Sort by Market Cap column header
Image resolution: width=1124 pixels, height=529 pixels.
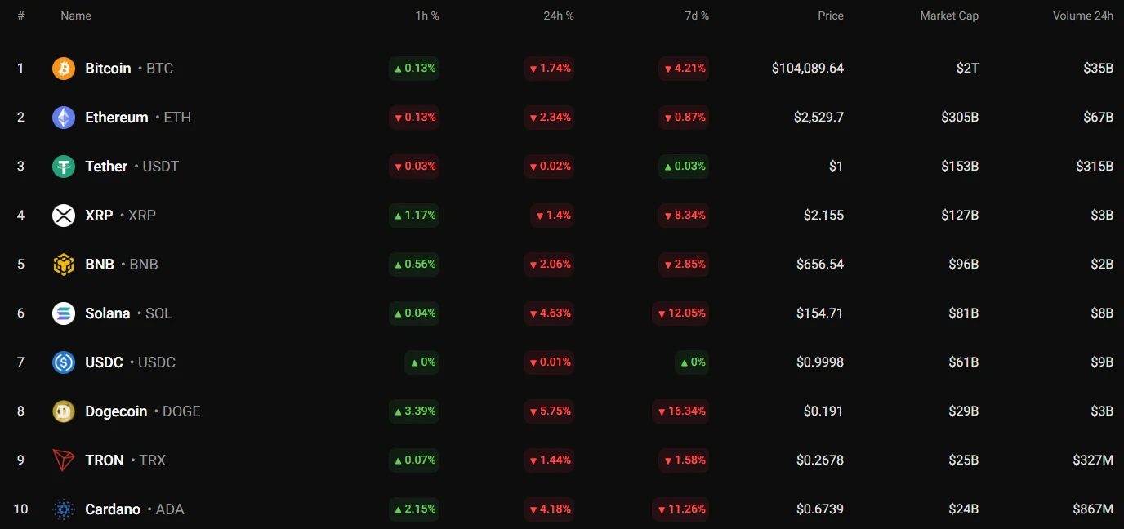click(x=948, y=16)
